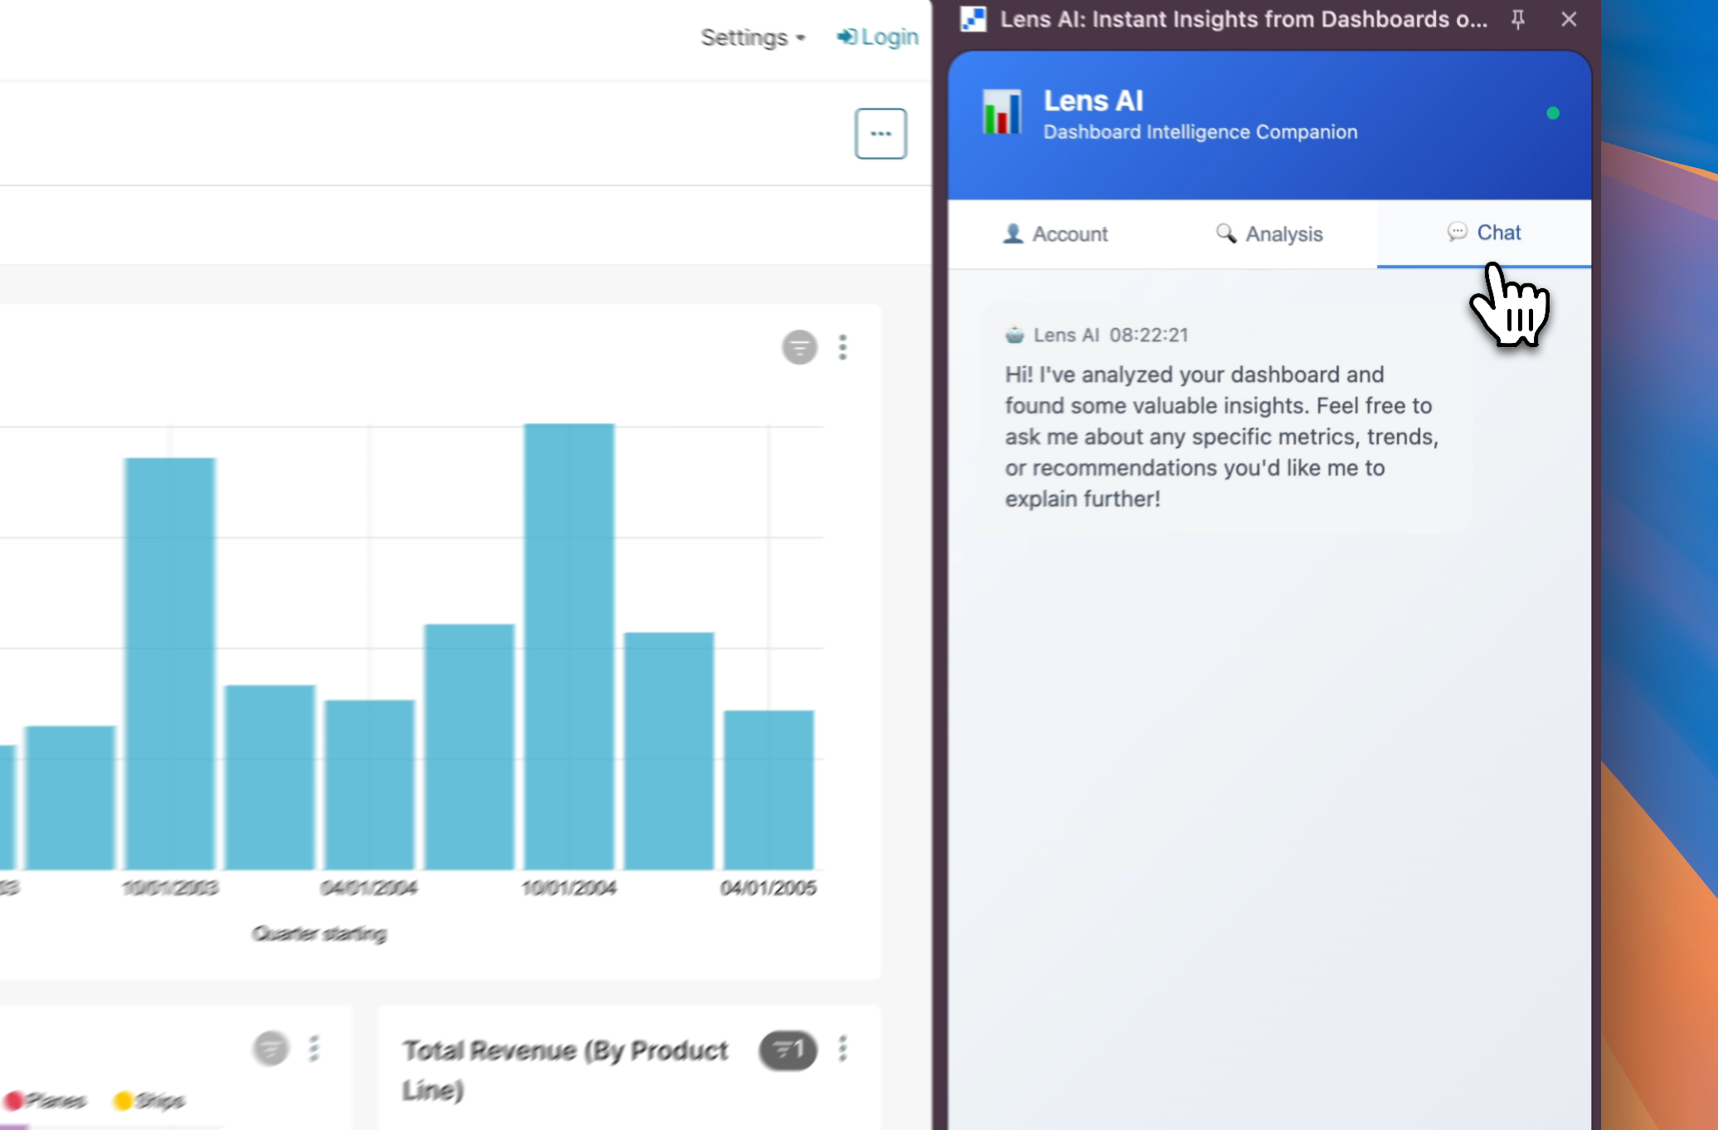Click the bar at 10/01/2003
Screen dimensions: 1718x1130
pyautogui.click(x=169, y=663)
